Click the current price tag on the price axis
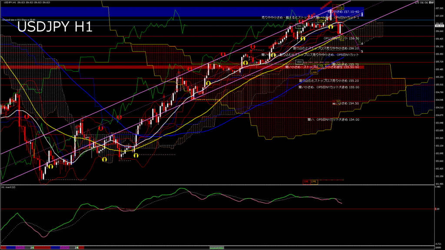 [x=438, y=26]
